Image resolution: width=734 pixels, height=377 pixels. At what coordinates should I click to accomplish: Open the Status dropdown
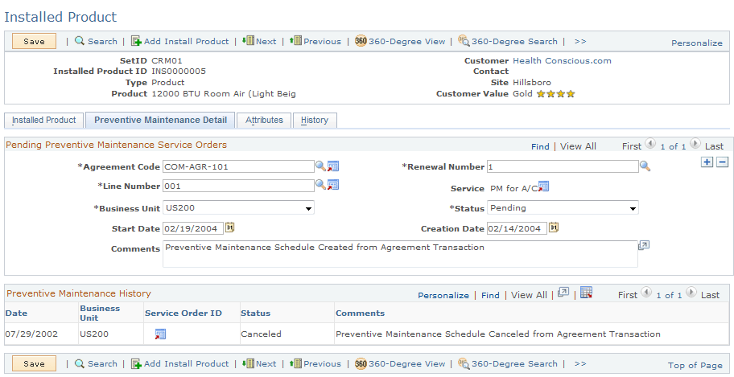[x=563, y=207]
